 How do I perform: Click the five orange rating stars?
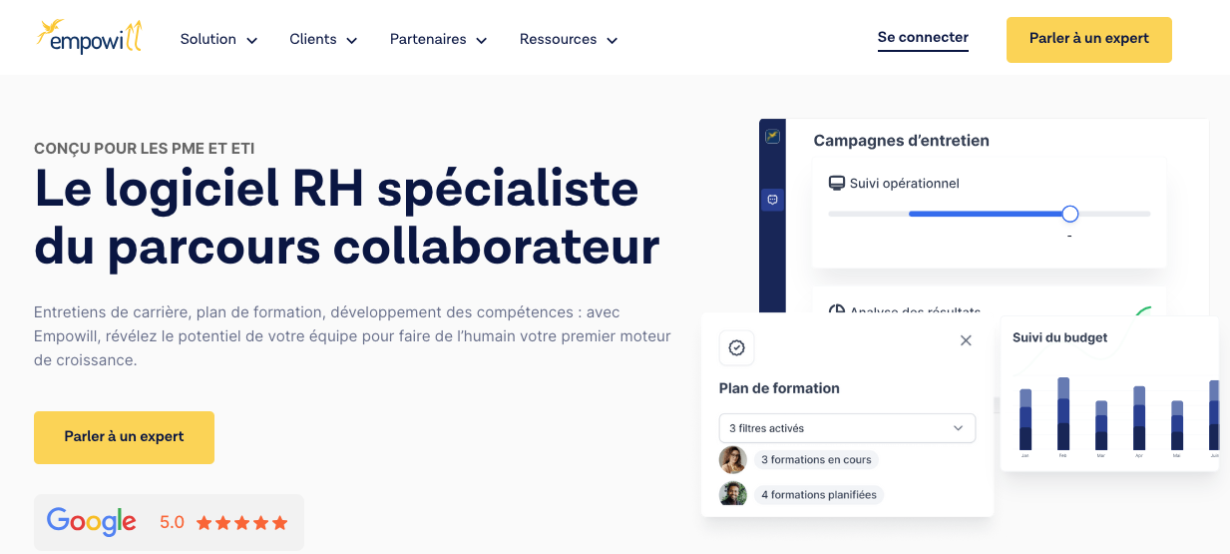(x=242, y=522)
